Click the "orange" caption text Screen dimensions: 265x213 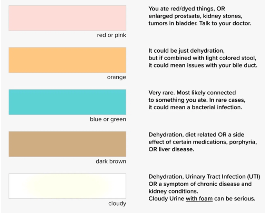pyautogui.click(x=117, y=77)
